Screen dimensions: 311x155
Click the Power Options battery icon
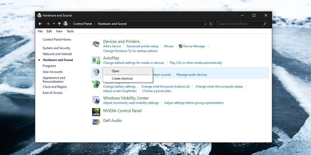click(96, 84)
